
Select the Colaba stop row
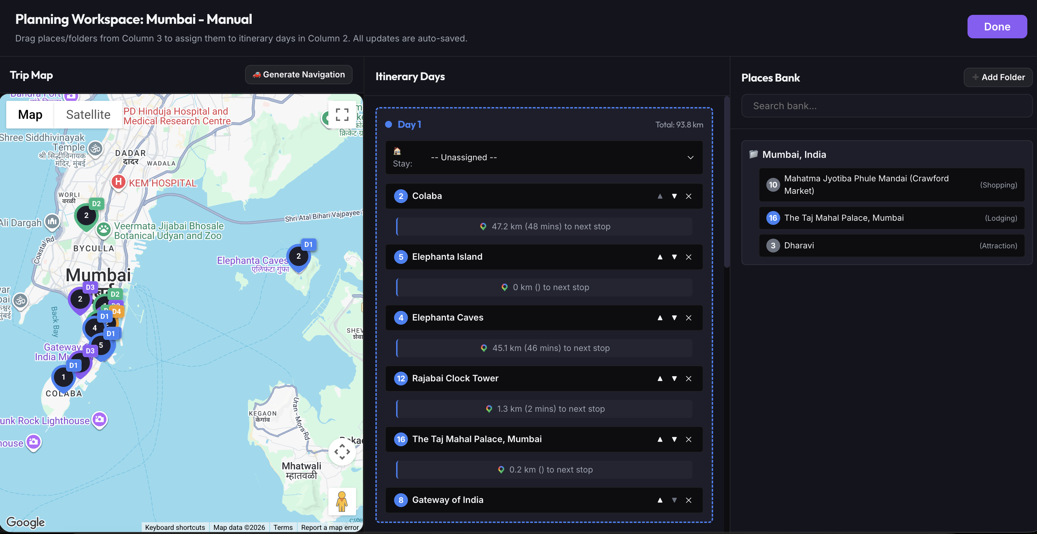(544, 196)
